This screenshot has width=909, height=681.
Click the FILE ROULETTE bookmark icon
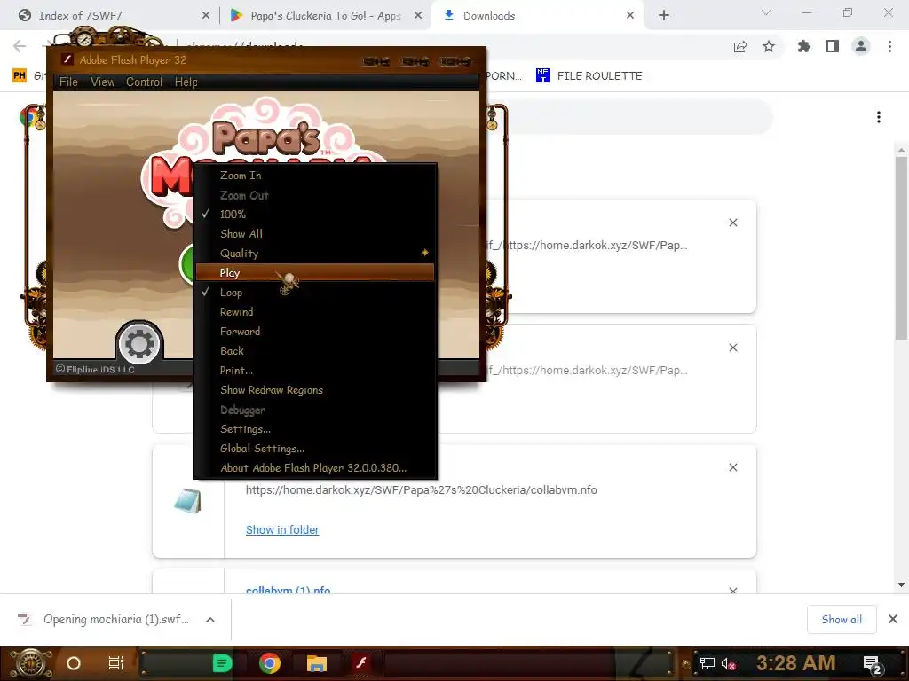click(542, 75)
